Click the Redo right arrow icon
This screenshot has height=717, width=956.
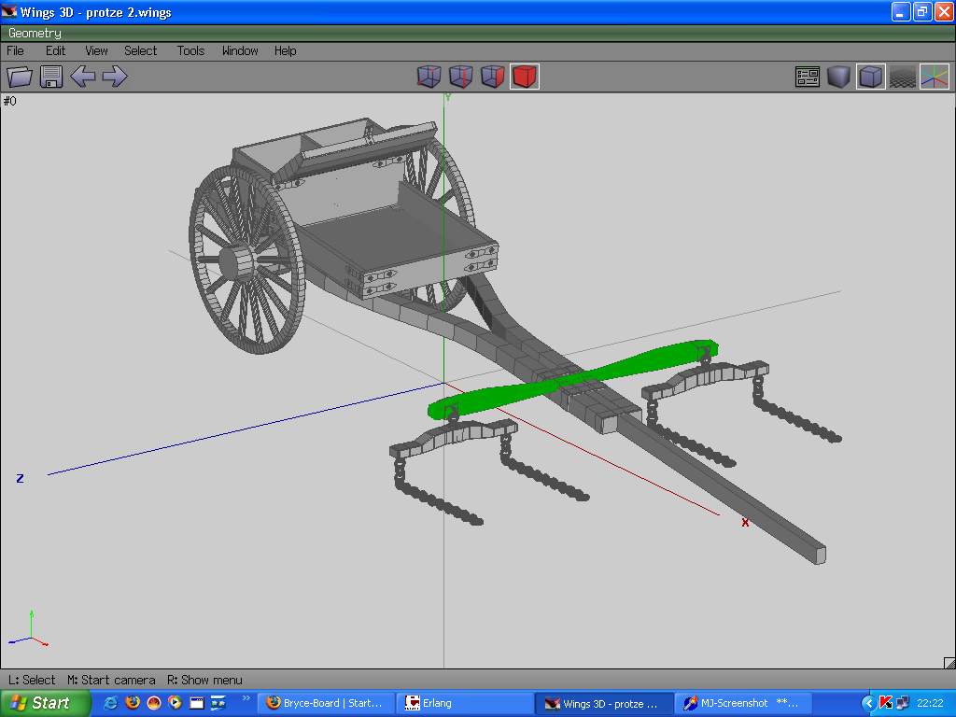click(115, 77)
